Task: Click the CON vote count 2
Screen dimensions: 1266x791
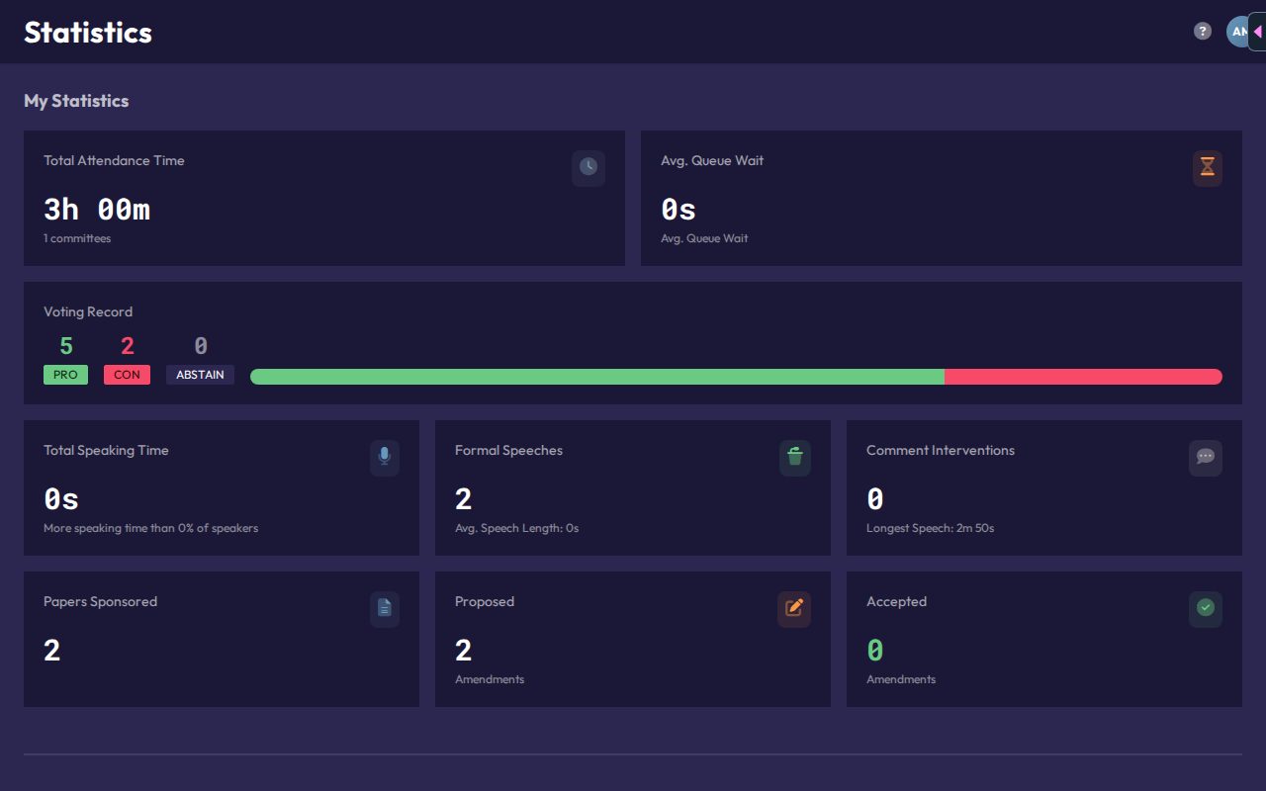Action: click(127, 346)
